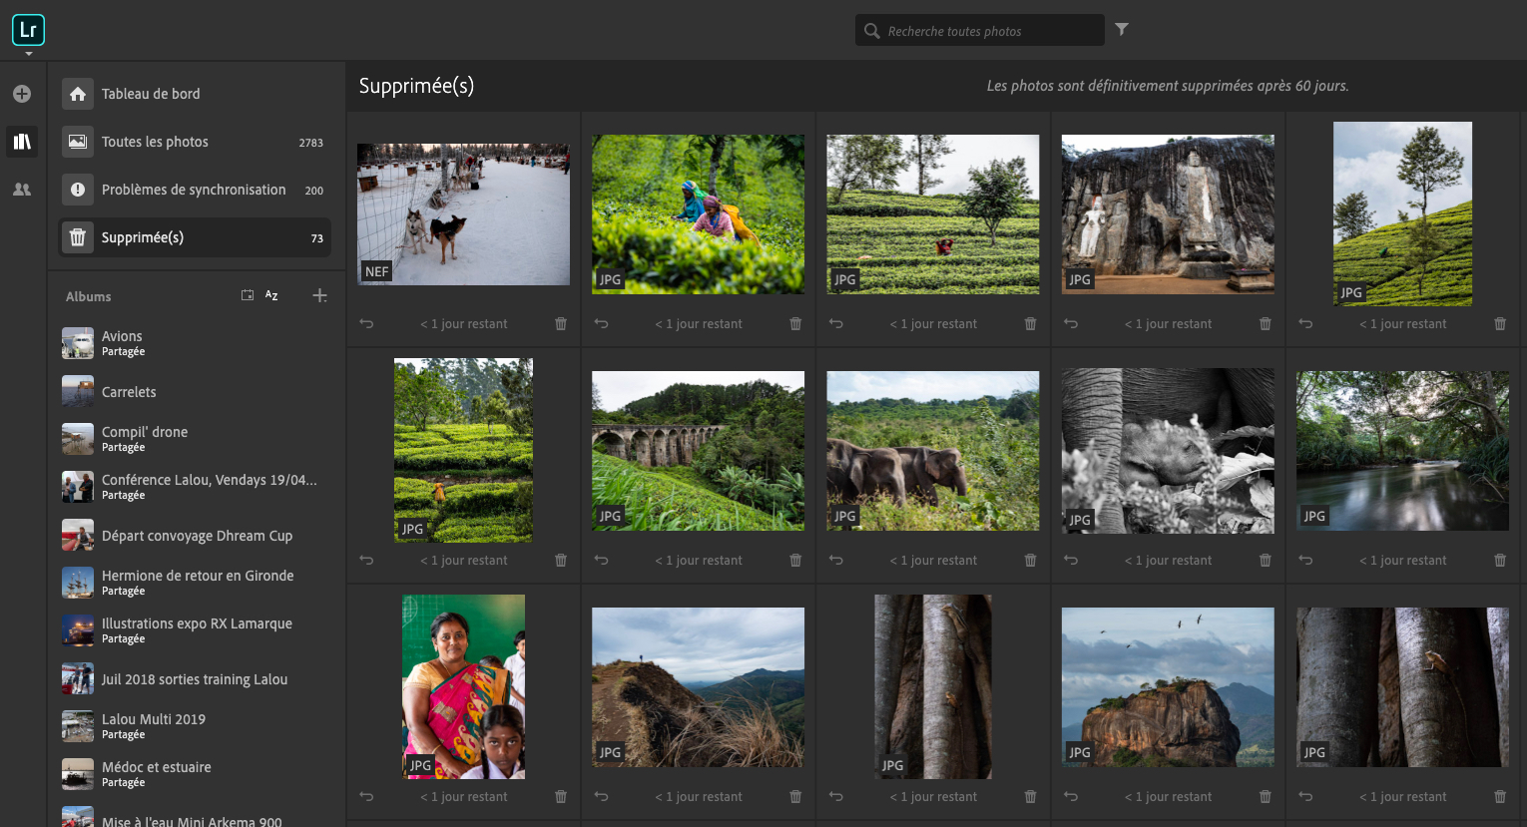Restore the forest river photo

tap(1305, 560)
